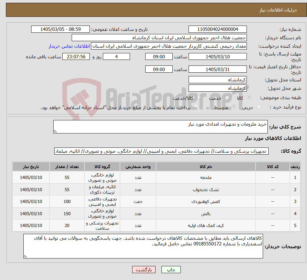Select the بالش item name cell
The image size is (307, 280).
coord(206,214)
